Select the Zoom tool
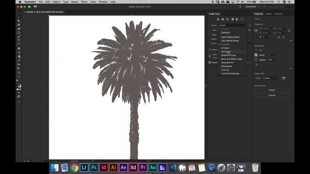The image size is (310, 174). pyautogui.click(x=19, y=76)
